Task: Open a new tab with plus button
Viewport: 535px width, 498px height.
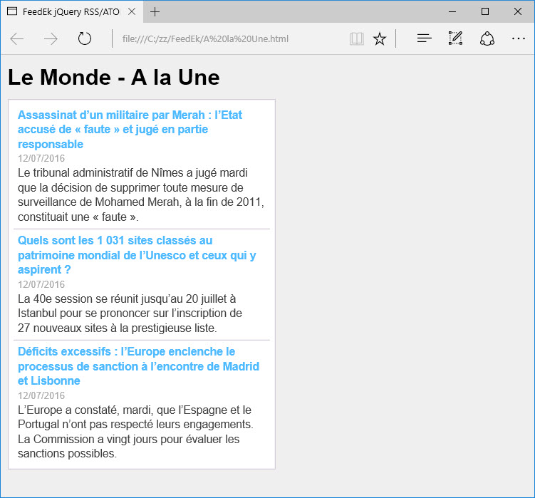Action: (155, 12)
